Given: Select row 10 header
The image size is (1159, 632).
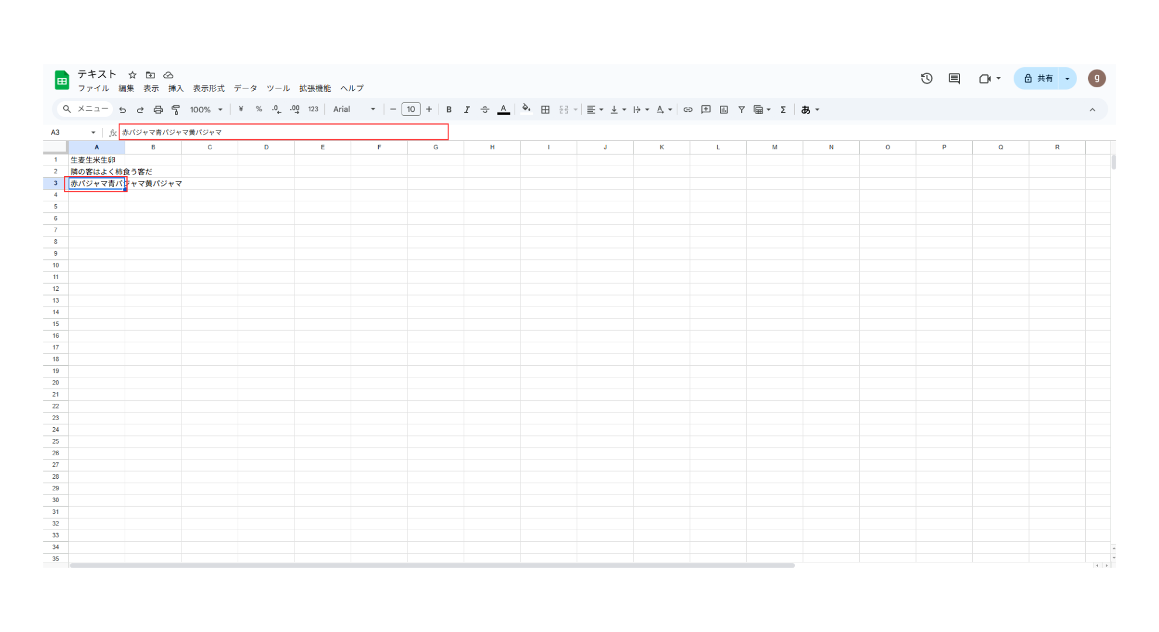Looking at the screenshot, I should coord(56,266).
